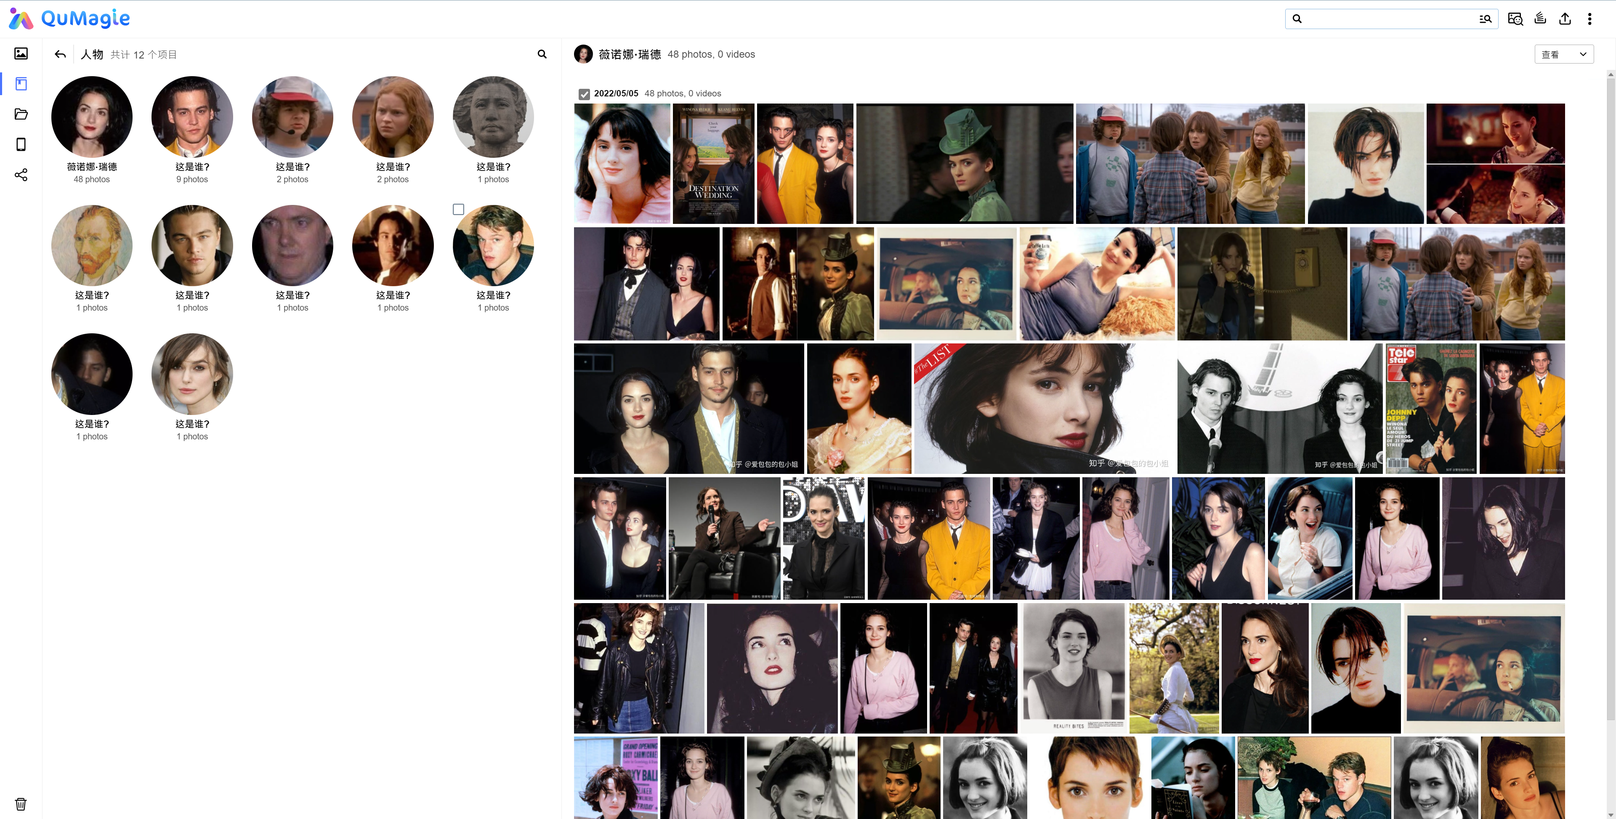Search within the 人物 people list

pos(542,54)
